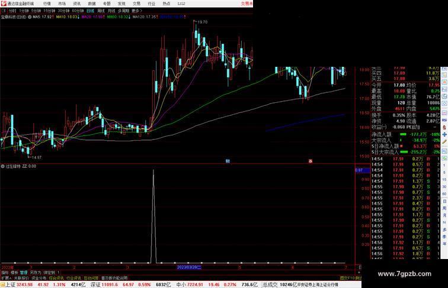
Task: Open 图文F10 at bottom right
Action: pos(347,278)
